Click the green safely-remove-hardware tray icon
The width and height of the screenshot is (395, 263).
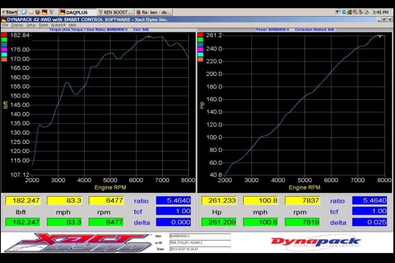(x=361, y=12)
